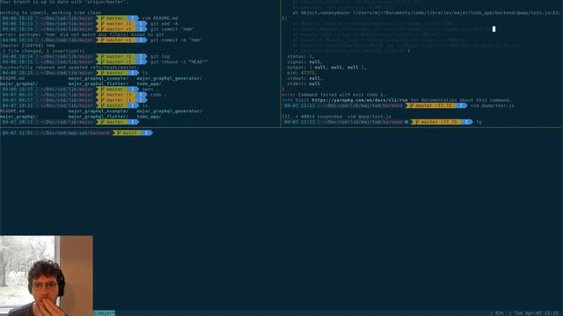Click the 'output: [ null, null, null ]' line
563x316 pixels.
click(326, 68)
